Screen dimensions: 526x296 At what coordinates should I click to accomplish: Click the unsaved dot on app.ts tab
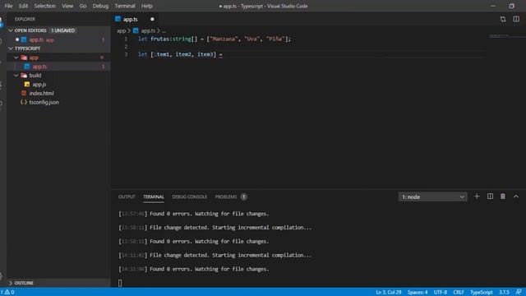[x=152, y=20]
